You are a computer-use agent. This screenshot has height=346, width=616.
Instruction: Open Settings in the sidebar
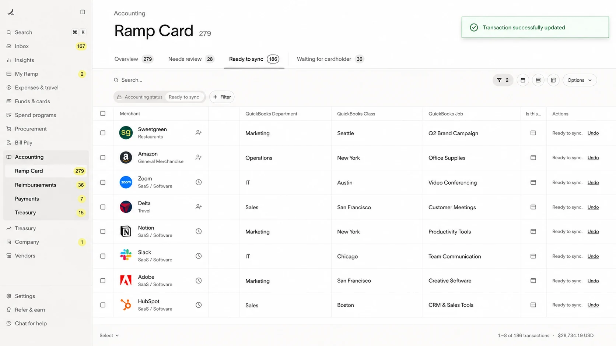click(46, 296)
